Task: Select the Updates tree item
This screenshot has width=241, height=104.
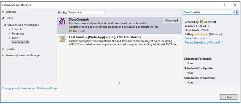Action: pos(10,49)
